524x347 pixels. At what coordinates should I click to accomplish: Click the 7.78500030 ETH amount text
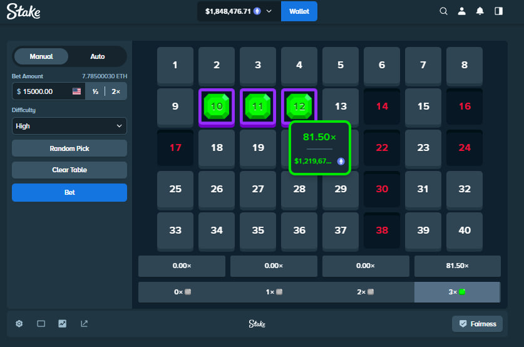pos(105,76)
